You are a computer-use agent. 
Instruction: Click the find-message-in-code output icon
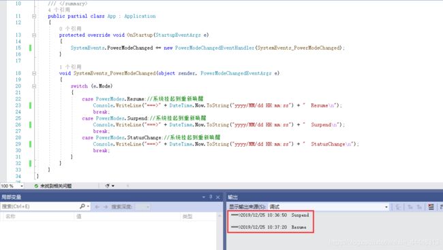[x=398, y=207]
